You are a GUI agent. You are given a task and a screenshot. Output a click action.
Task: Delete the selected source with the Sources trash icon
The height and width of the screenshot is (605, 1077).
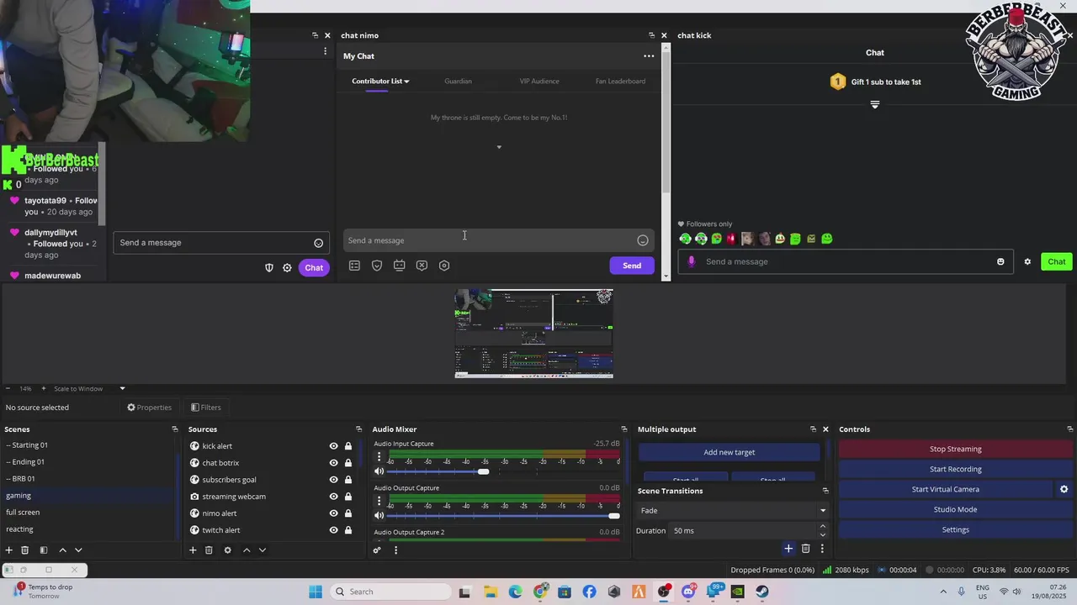coord(209,550)
